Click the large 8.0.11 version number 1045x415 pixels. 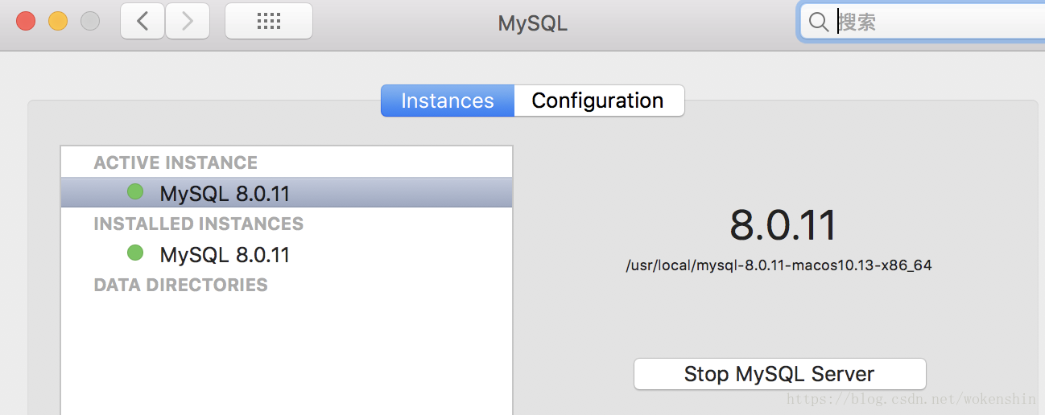[783, 225]
